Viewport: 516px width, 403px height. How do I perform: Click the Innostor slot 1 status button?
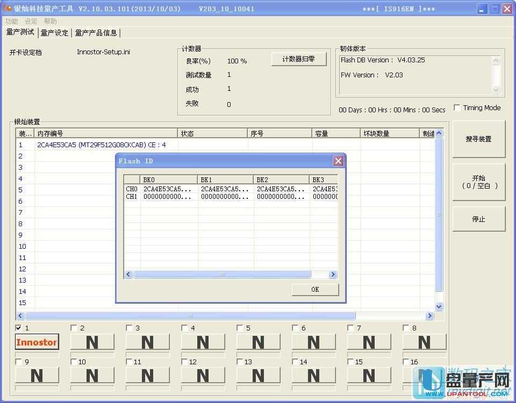pyautogui.click(x=37, y=342)
